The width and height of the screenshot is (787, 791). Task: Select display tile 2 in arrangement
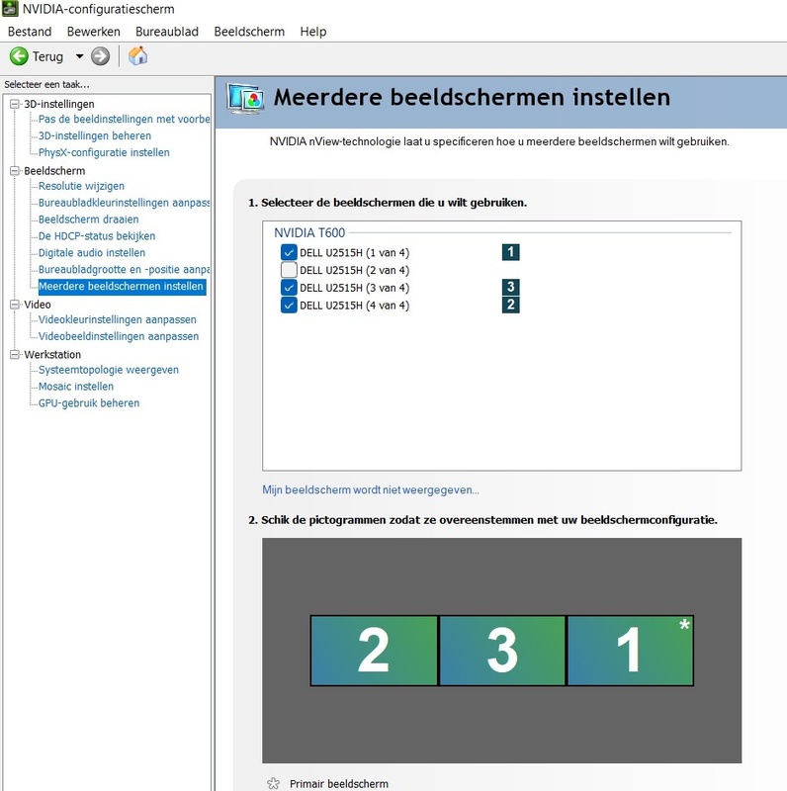pos(374,651)
